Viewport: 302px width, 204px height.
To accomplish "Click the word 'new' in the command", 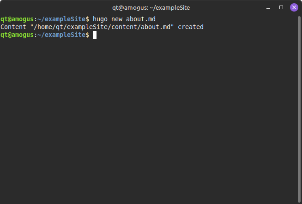I will pos(117,19).
